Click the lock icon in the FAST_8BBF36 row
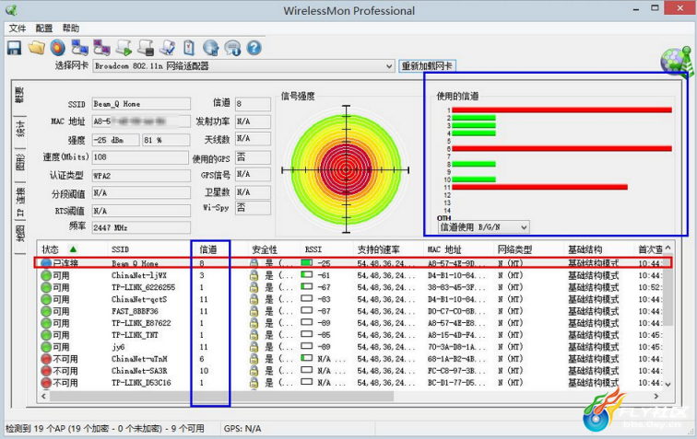 pyautogui.click(x=254, y=311)
